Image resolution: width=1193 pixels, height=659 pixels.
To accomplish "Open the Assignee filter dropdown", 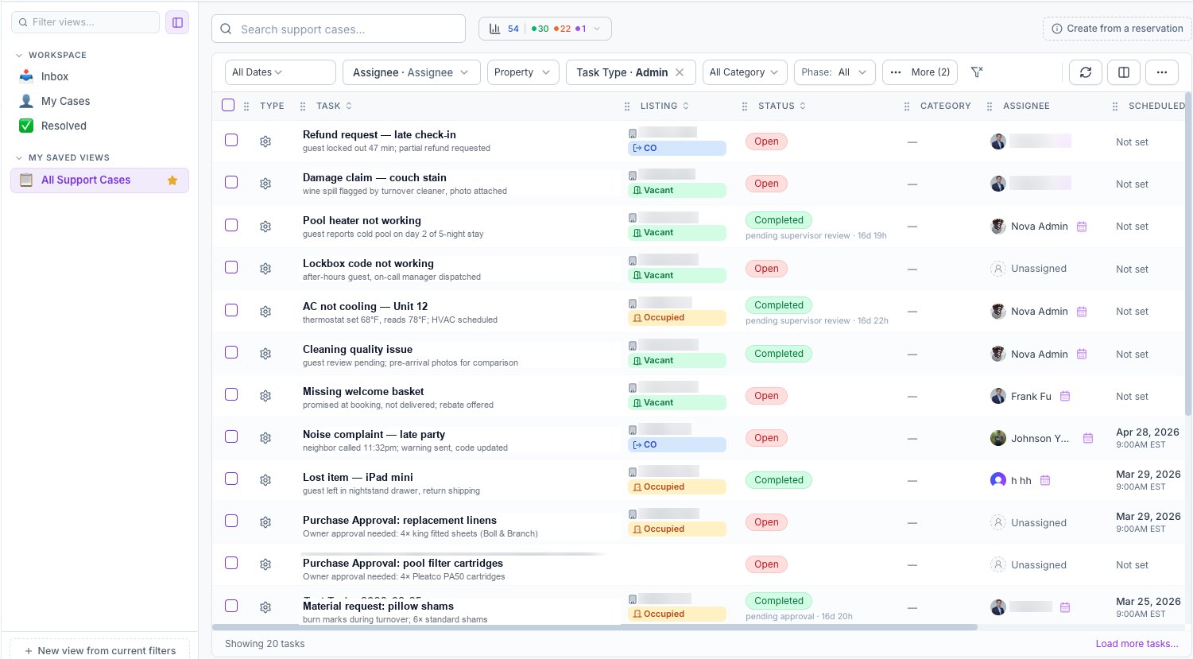I will click(x=412, y=72).
